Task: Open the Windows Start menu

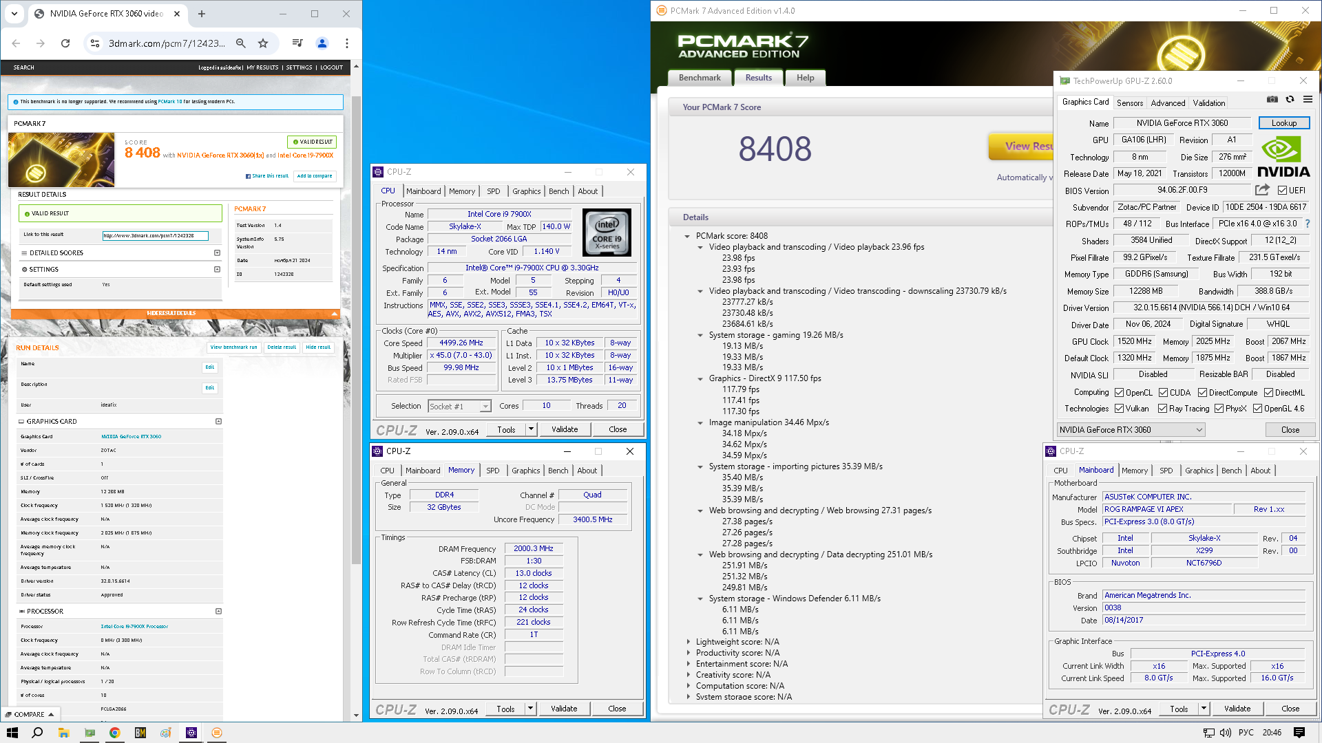Action: (x=12, y=733)
